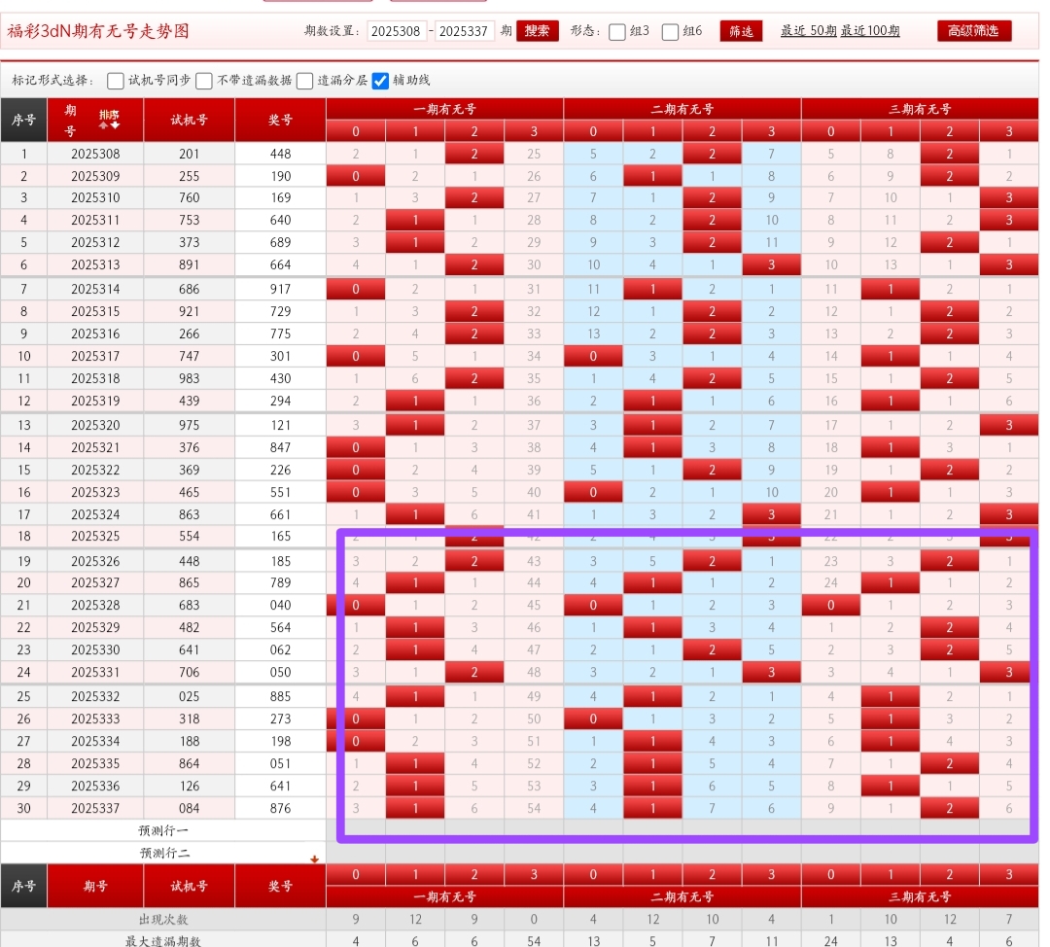The image size is (1050, 947).
Task: Open the 最近50期 link
Action: [x=808, y=31]
